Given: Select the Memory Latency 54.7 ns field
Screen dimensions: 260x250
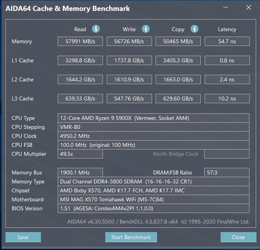Looking at the screenshot, I should 227,41.
